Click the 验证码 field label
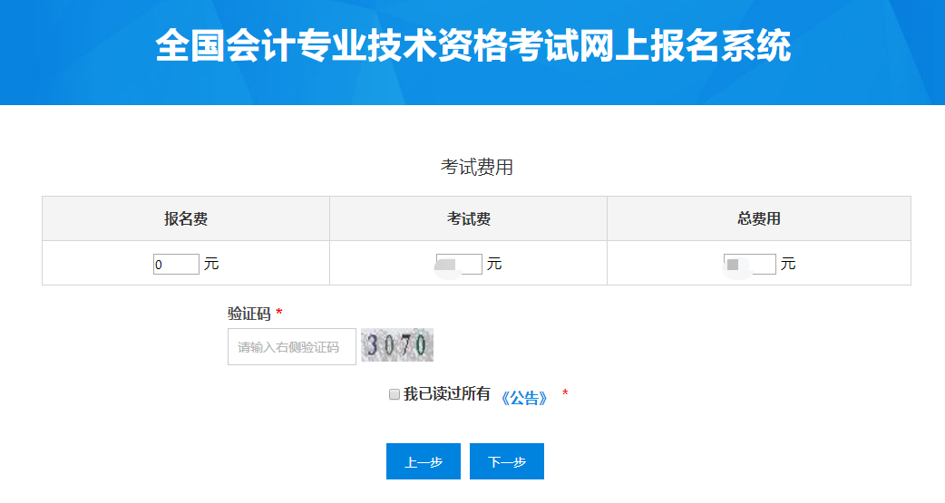 coord(249,314)
